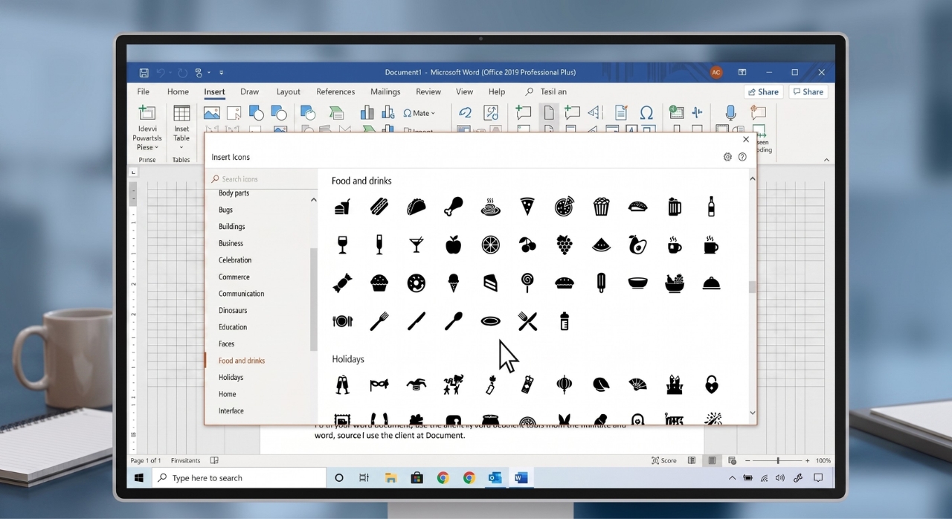The width and height of the screenshot is (952, 519).
Task: Pick the champagne glasses holiday icon
Action: pyautogui.click(x=342, y=384)
